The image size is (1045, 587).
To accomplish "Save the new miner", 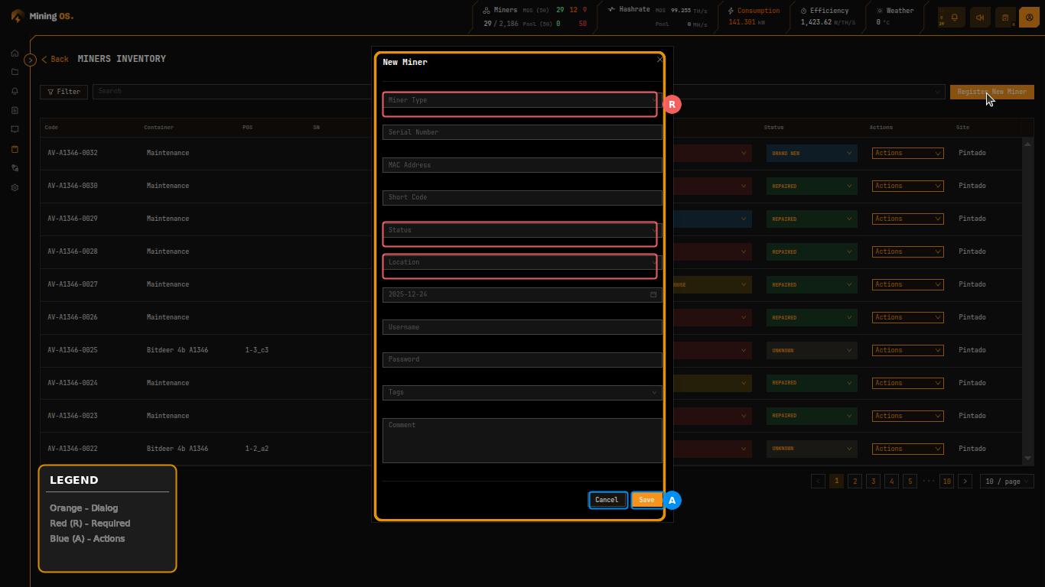I will click(x=646, y=500).
